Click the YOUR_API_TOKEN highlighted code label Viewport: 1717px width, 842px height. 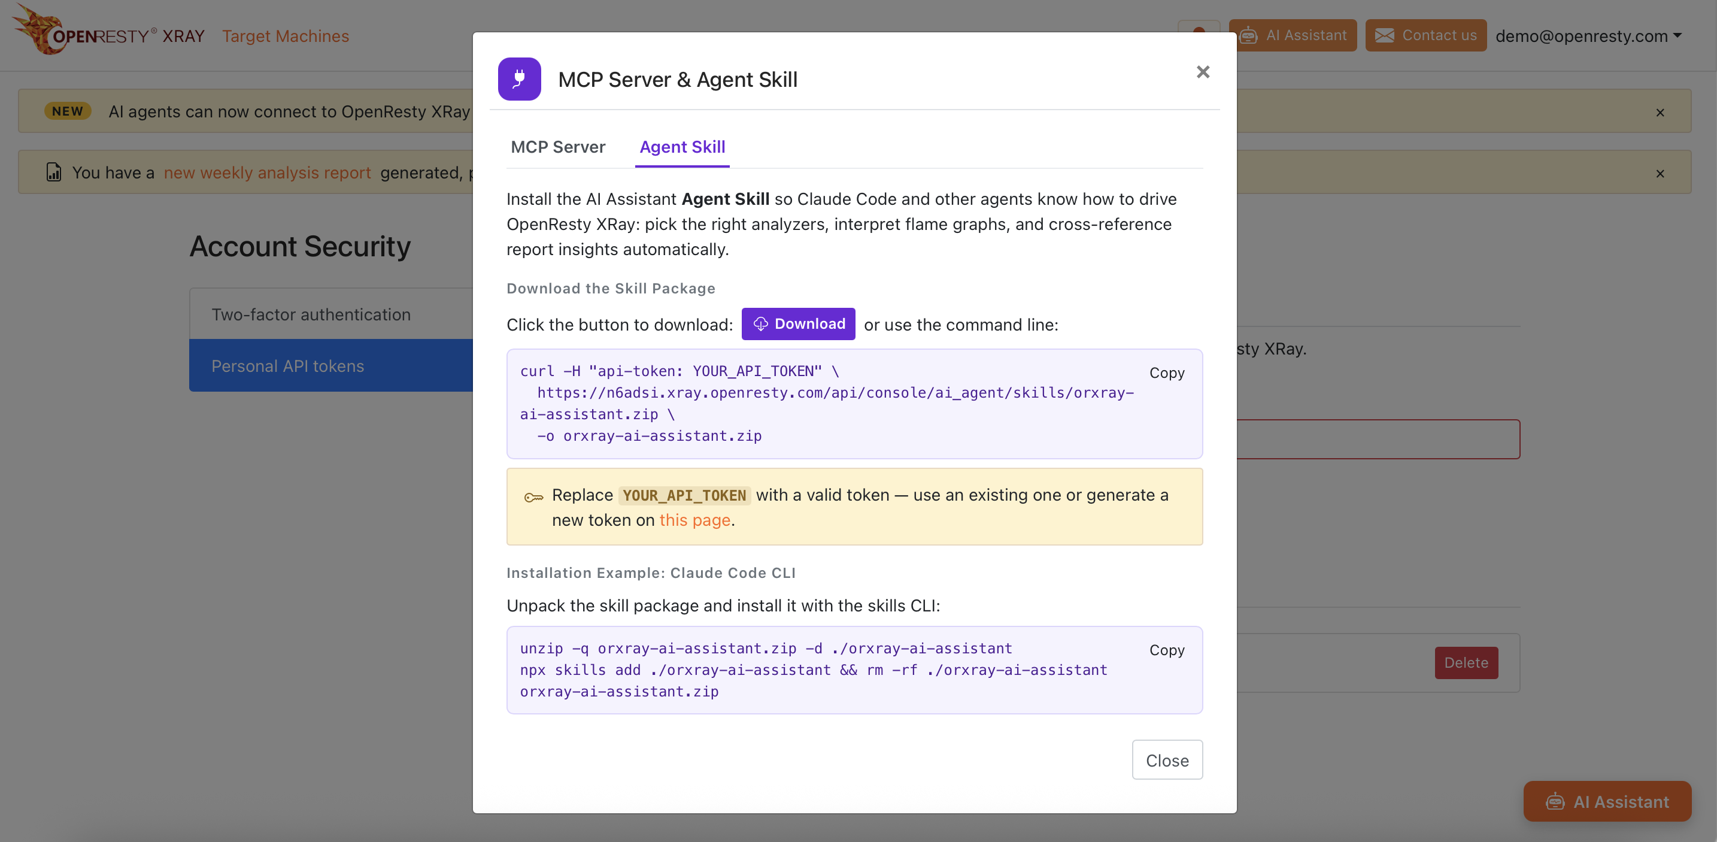[x=684, y=495]
